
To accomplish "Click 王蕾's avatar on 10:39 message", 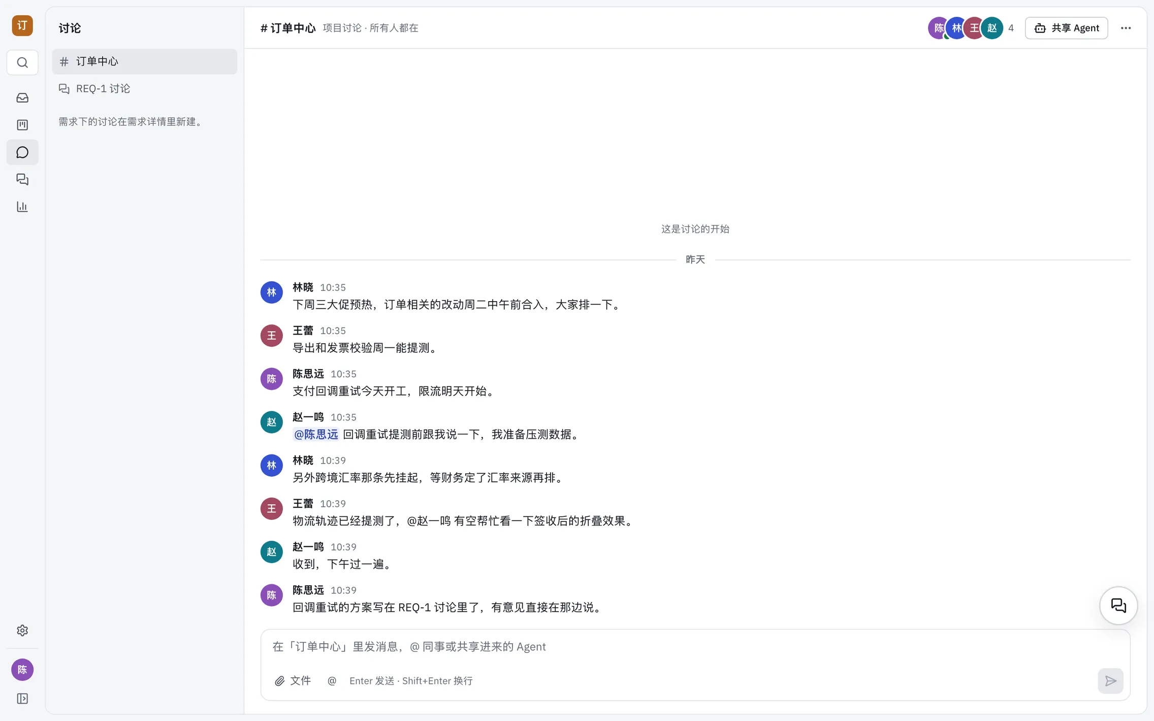I will pyautogui.click(x=272, y=509).
